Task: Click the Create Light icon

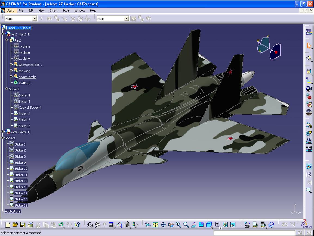Action: [309, 80]
